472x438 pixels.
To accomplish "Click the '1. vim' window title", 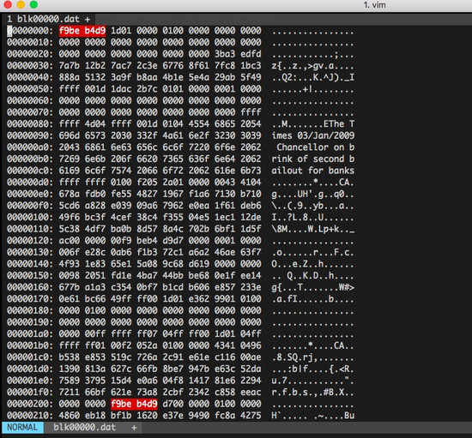I will [374, 5].
